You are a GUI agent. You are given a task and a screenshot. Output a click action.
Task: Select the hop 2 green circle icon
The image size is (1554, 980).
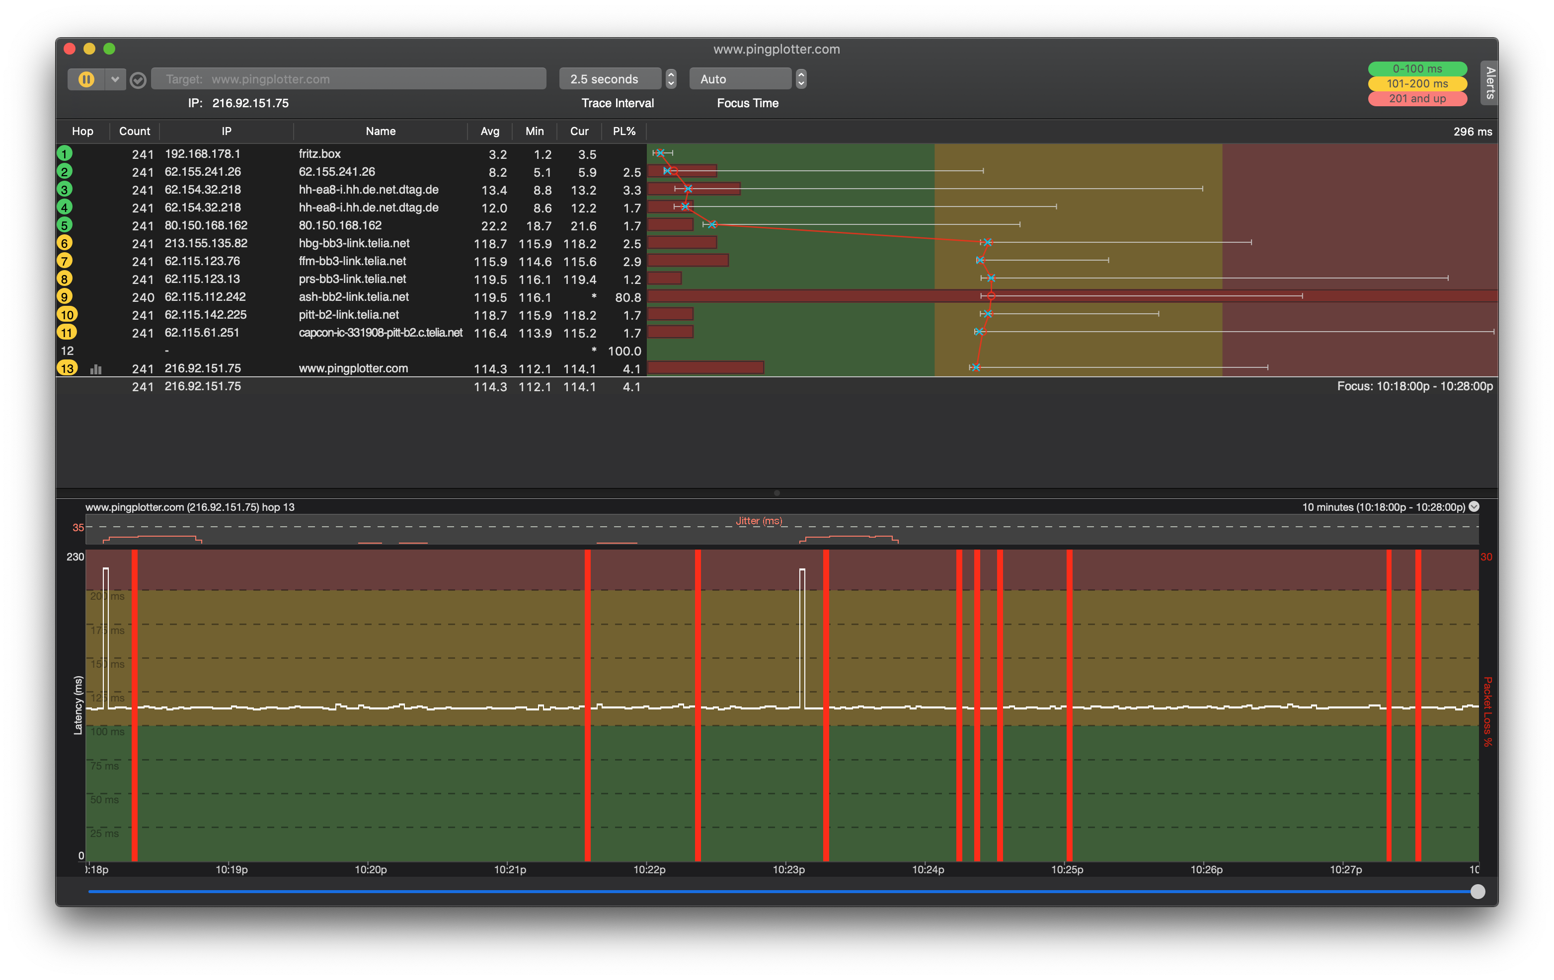65,171
